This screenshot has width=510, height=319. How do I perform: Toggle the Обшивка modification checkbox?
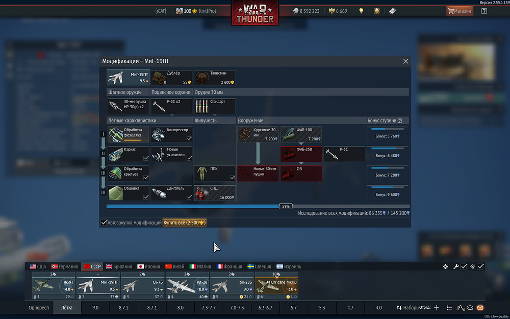pyautogui.click(x=146, y=197)
